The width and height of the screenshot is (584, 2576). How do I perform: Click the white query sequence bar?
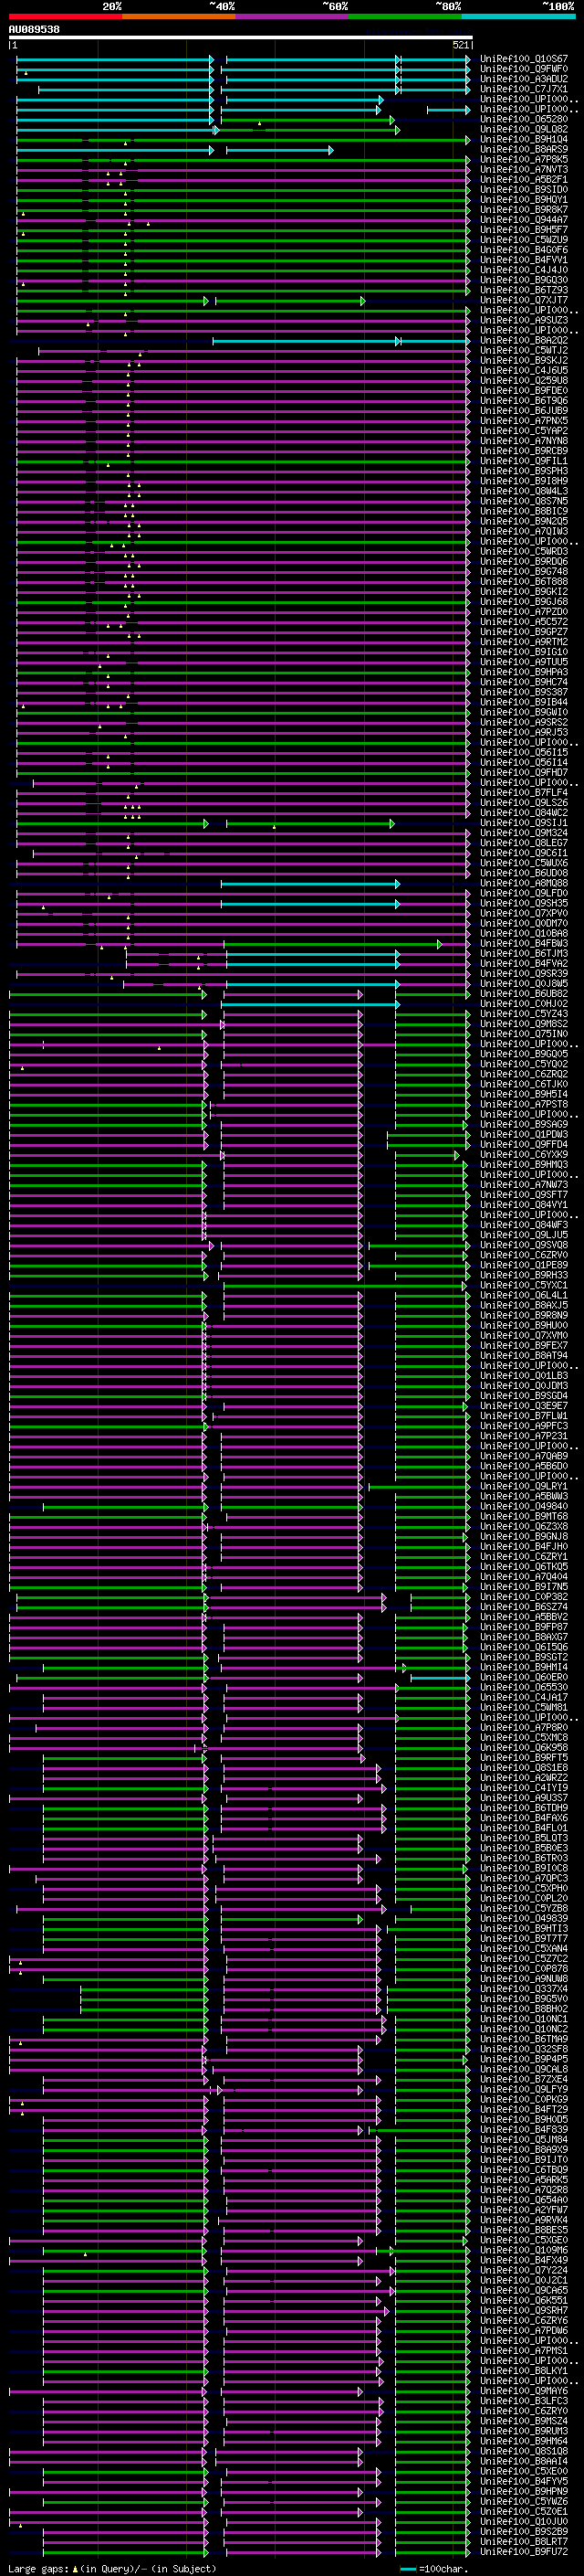click(241, 37)
